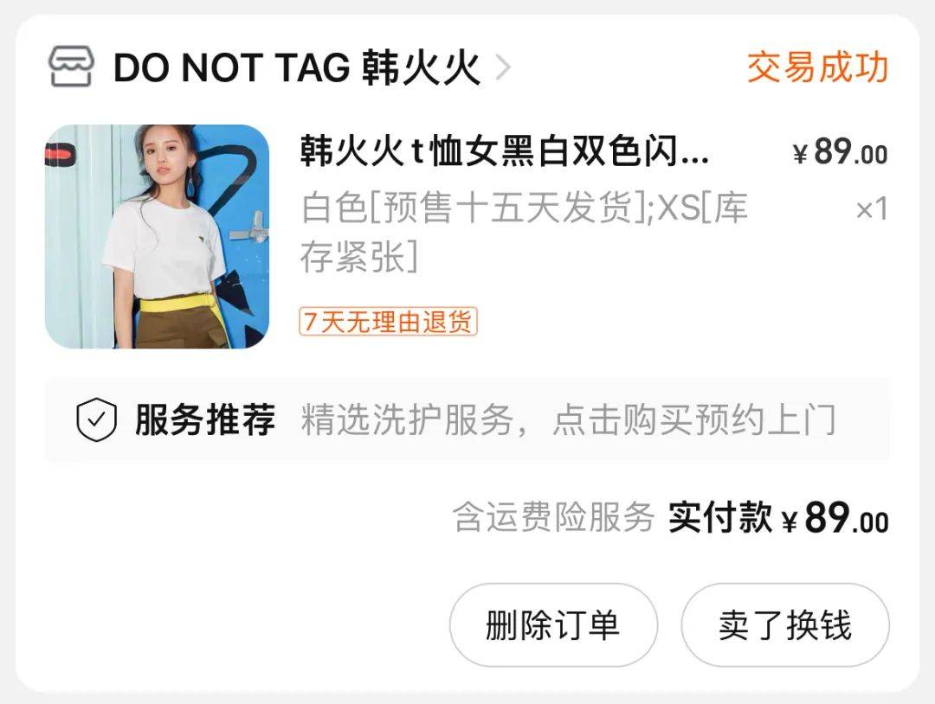Click the 卖了换钱 button
The width and height of the screenshot is (935, 704).
pyautogui.click(x=784, y=624)
